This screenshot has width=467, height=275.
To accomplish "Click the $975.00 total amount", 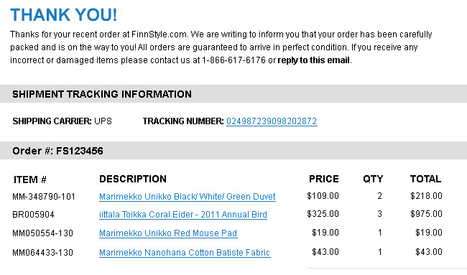I will coord(426,214).
